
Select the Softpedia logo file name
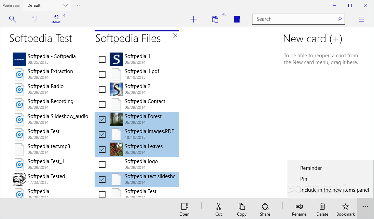tap(141, 161)
